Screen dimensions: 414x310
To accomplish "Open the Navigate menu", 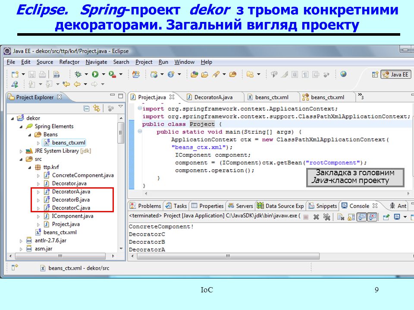I will 96,62.
